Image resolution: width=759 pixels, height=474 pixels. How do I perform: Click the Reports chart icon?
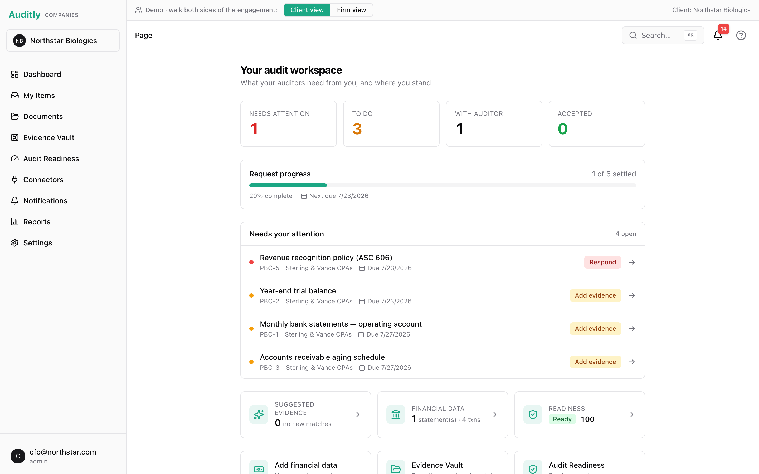point(15,222)
